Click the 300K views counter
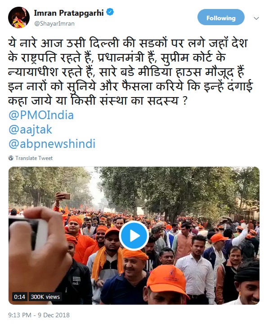 click(x=45, y=297)
